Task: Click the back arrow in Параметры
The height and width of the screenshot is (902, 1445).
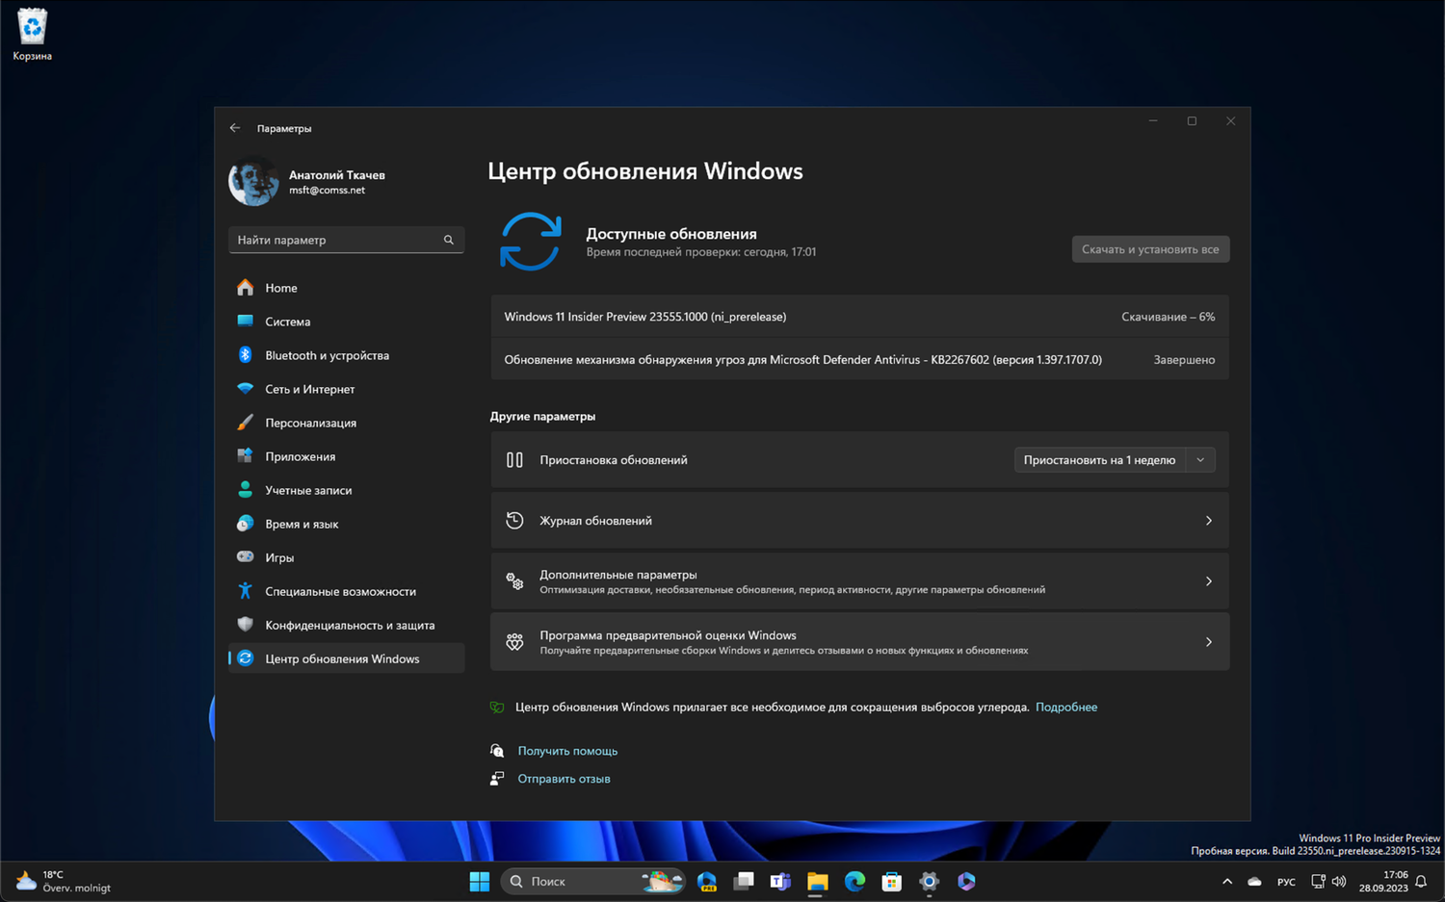Action: coord(235,127)
